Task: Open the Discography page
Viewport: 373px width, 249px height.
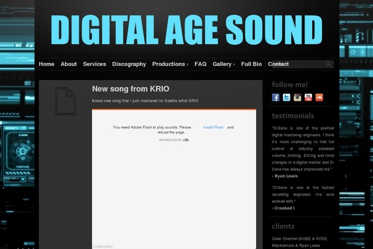Action: 129,64
